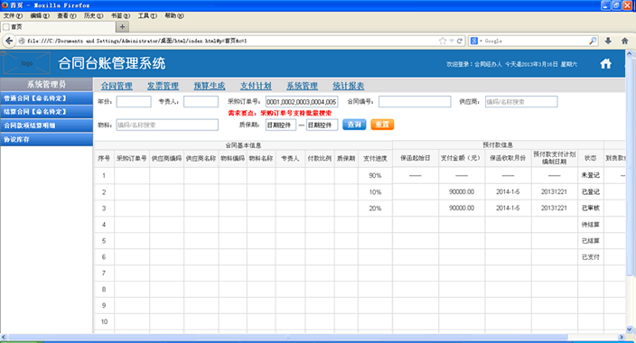Open the 工具 menu

147,16
